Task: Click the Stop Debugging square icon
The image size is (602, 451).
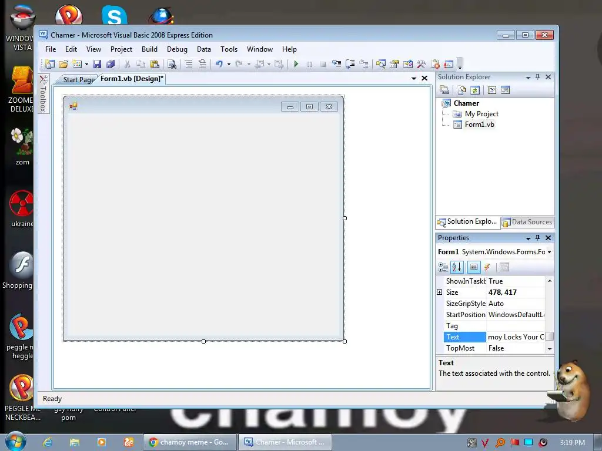Action: click(323, 64)
